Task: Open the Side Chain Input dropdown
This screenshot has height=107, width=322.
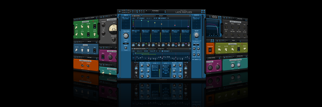Action: 196,45
